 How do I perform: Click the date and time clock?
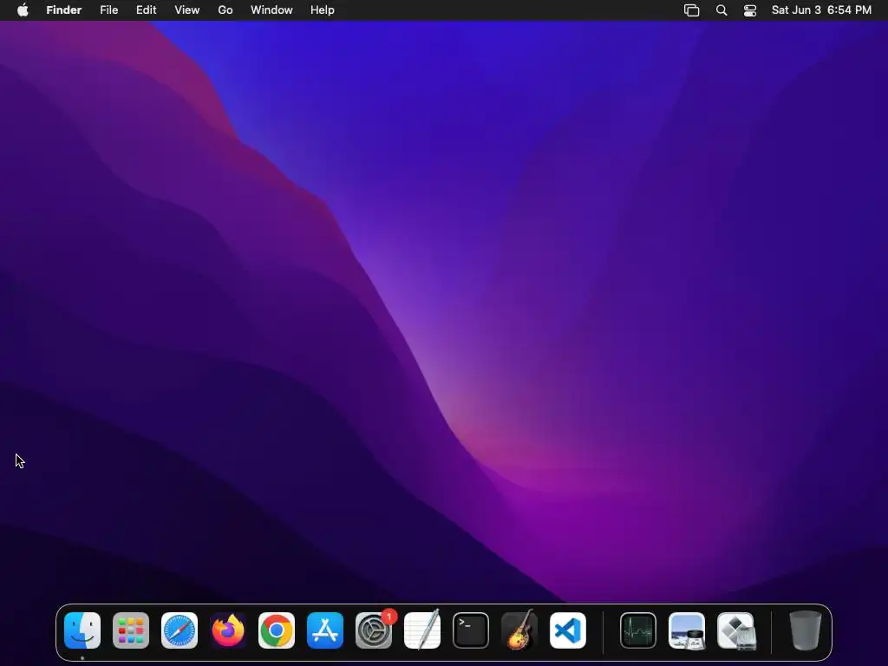pyautogui.click(x=821, y=10)
